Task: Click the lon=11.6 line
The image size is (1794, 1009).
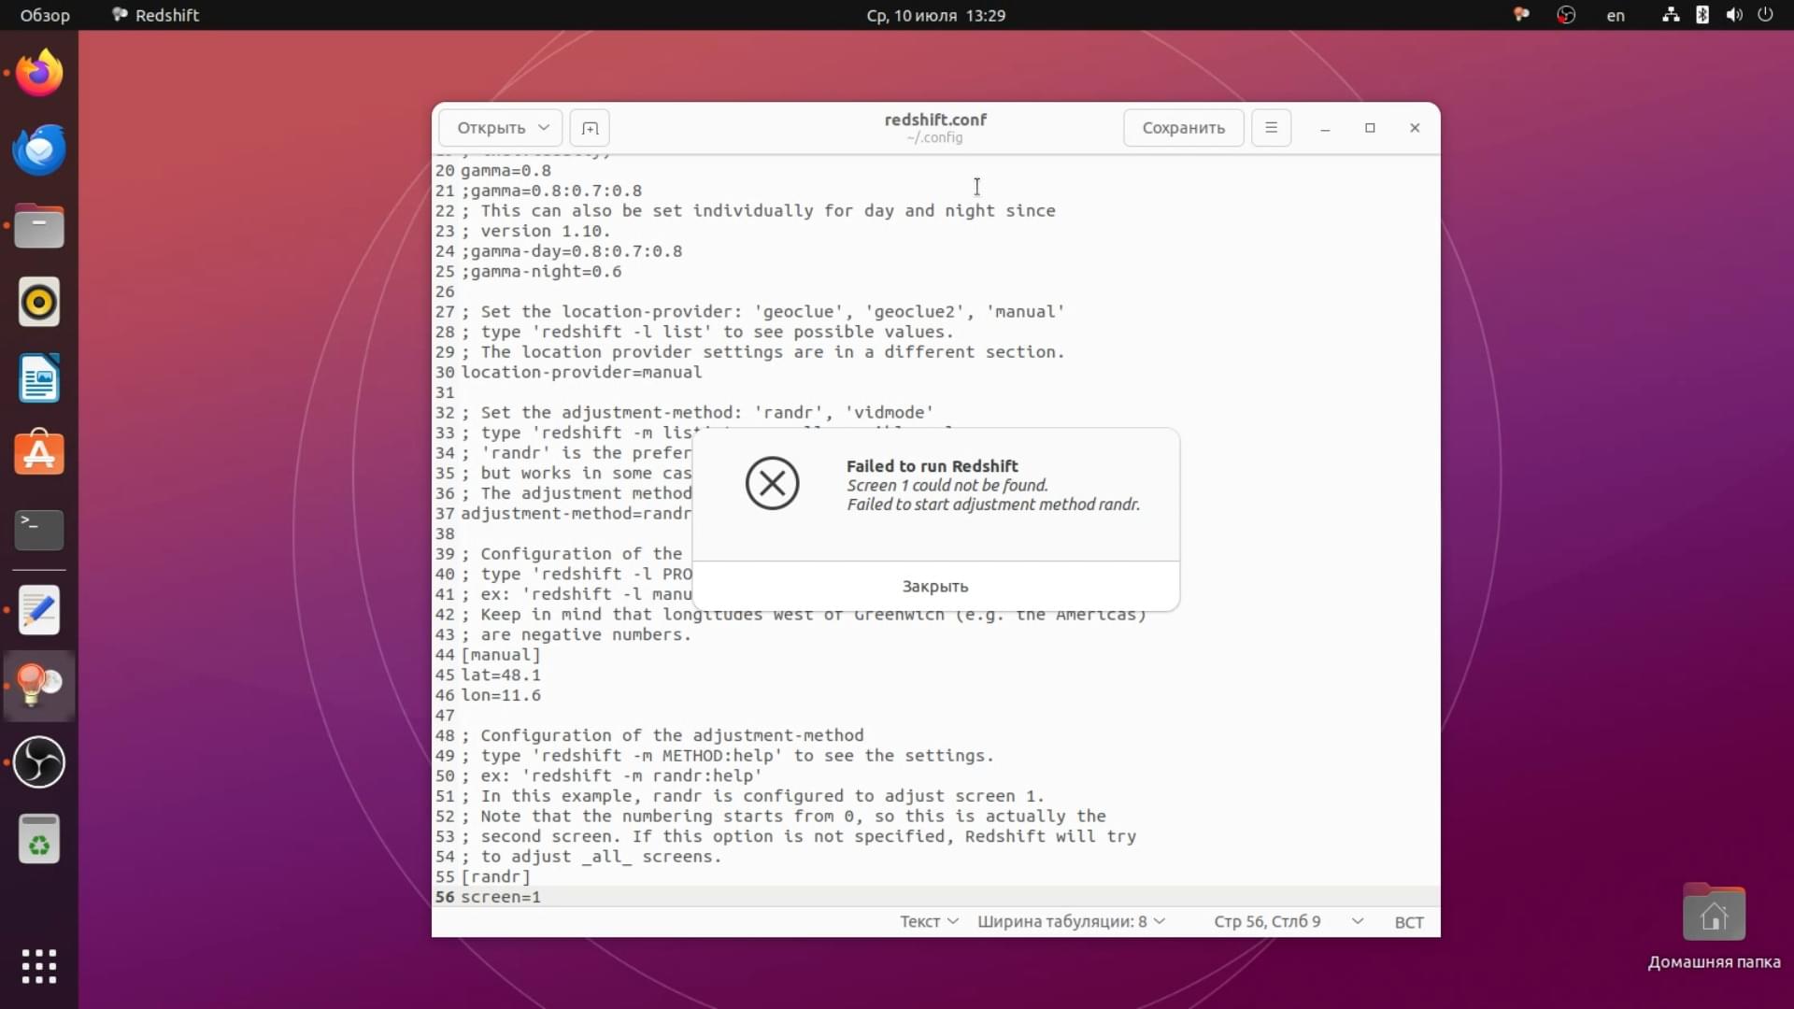Action: (x=501, y=695)
